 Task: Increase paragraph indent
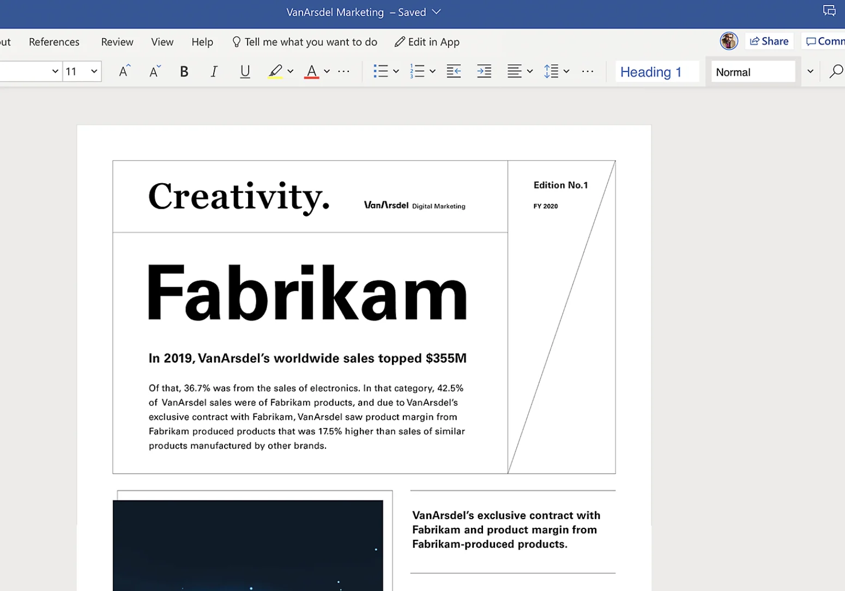point(484,71)
